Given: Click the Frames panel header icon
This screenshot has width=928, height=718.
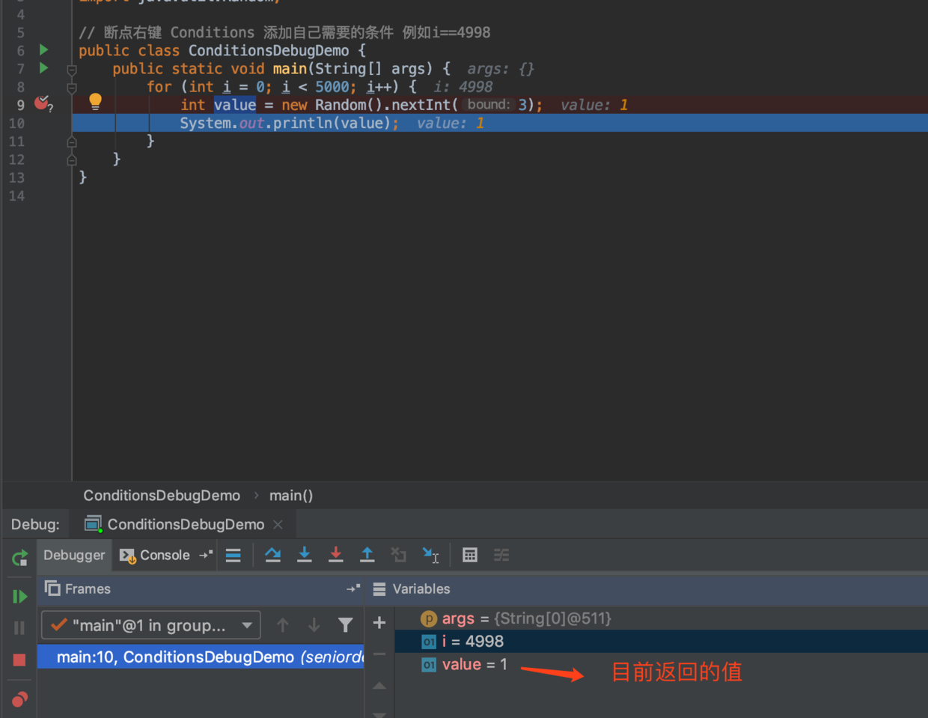Looking at the screenshot, I should (52, 588).
